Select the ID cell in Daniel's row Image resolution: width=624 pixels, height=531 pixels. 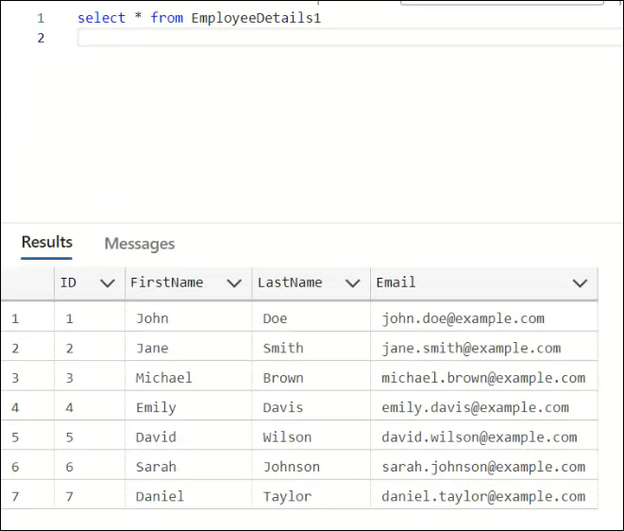point(90,496)
